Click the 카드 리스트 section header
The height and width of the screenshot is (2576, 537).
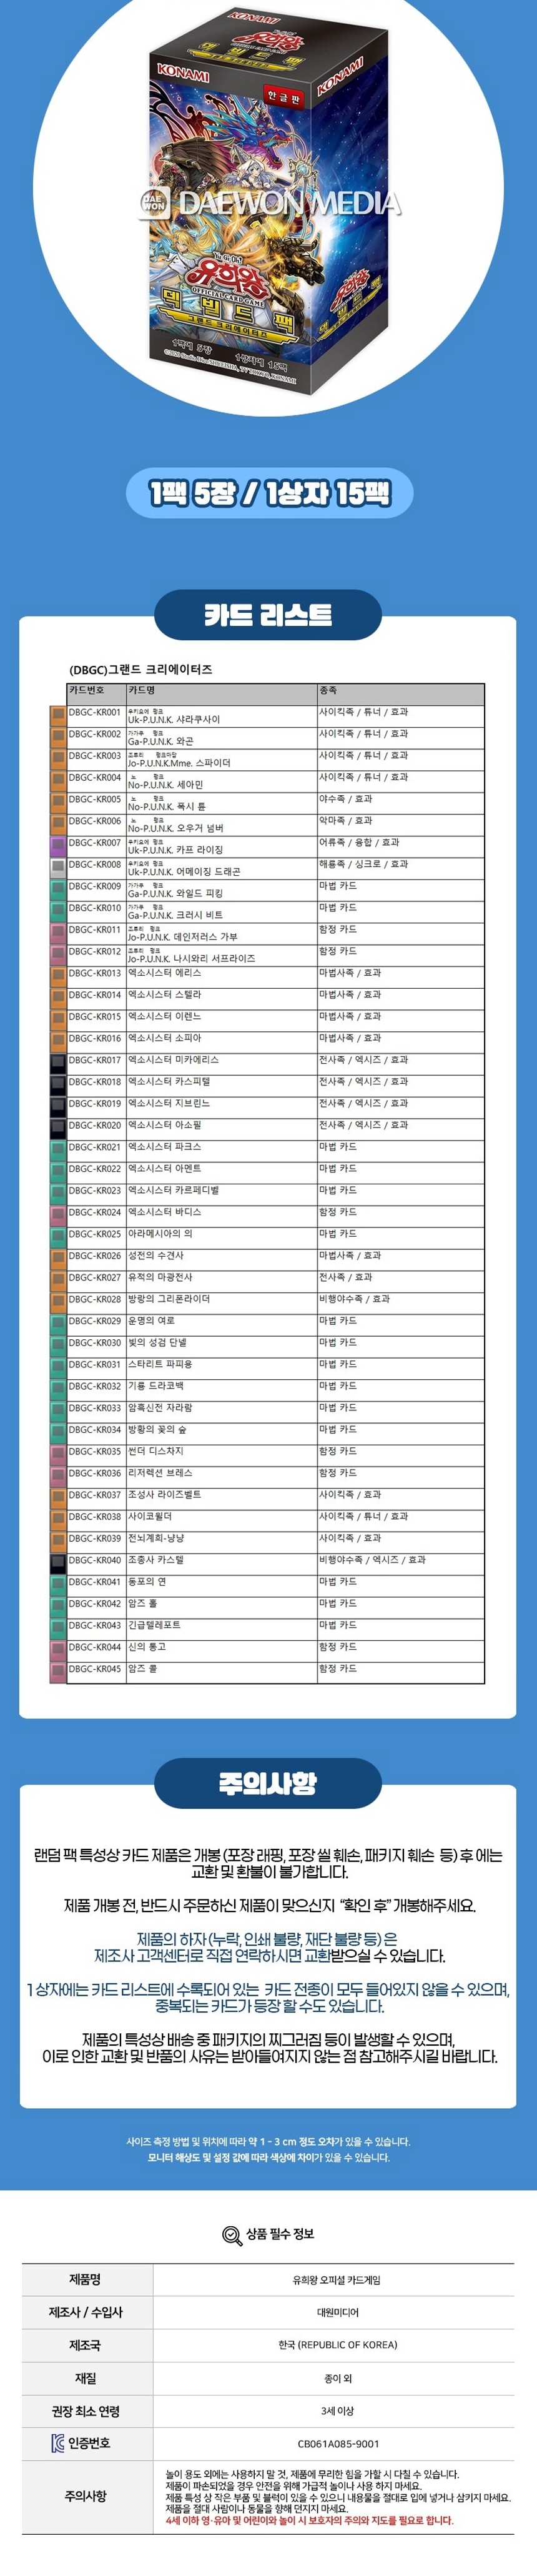(268, 615)
